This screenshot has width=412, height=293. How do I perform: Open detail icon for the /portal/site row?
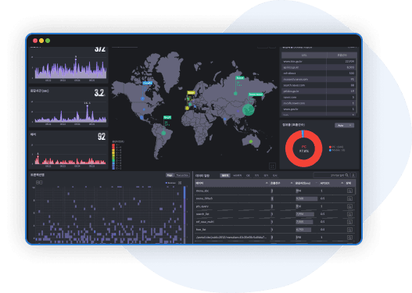(x=349, y=238)
